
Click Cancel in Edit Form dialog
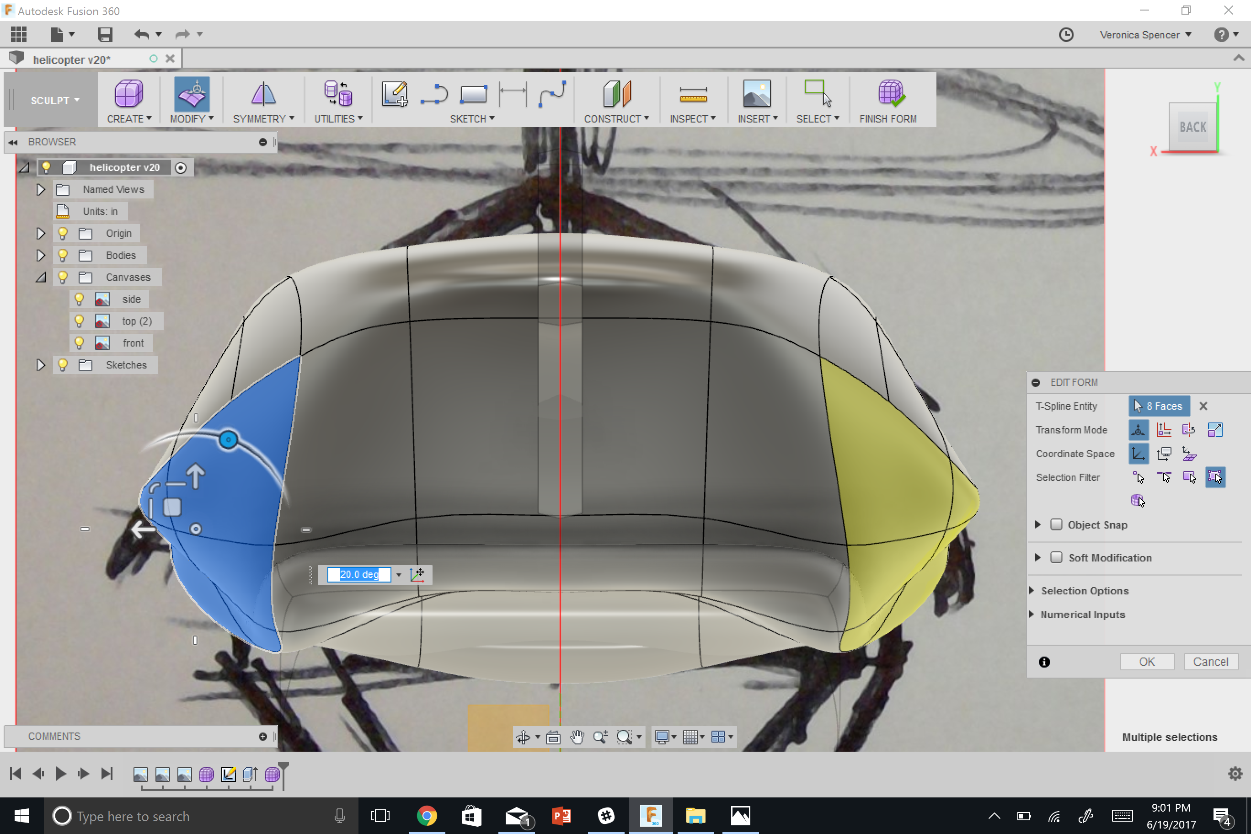tap(1211, 662)
